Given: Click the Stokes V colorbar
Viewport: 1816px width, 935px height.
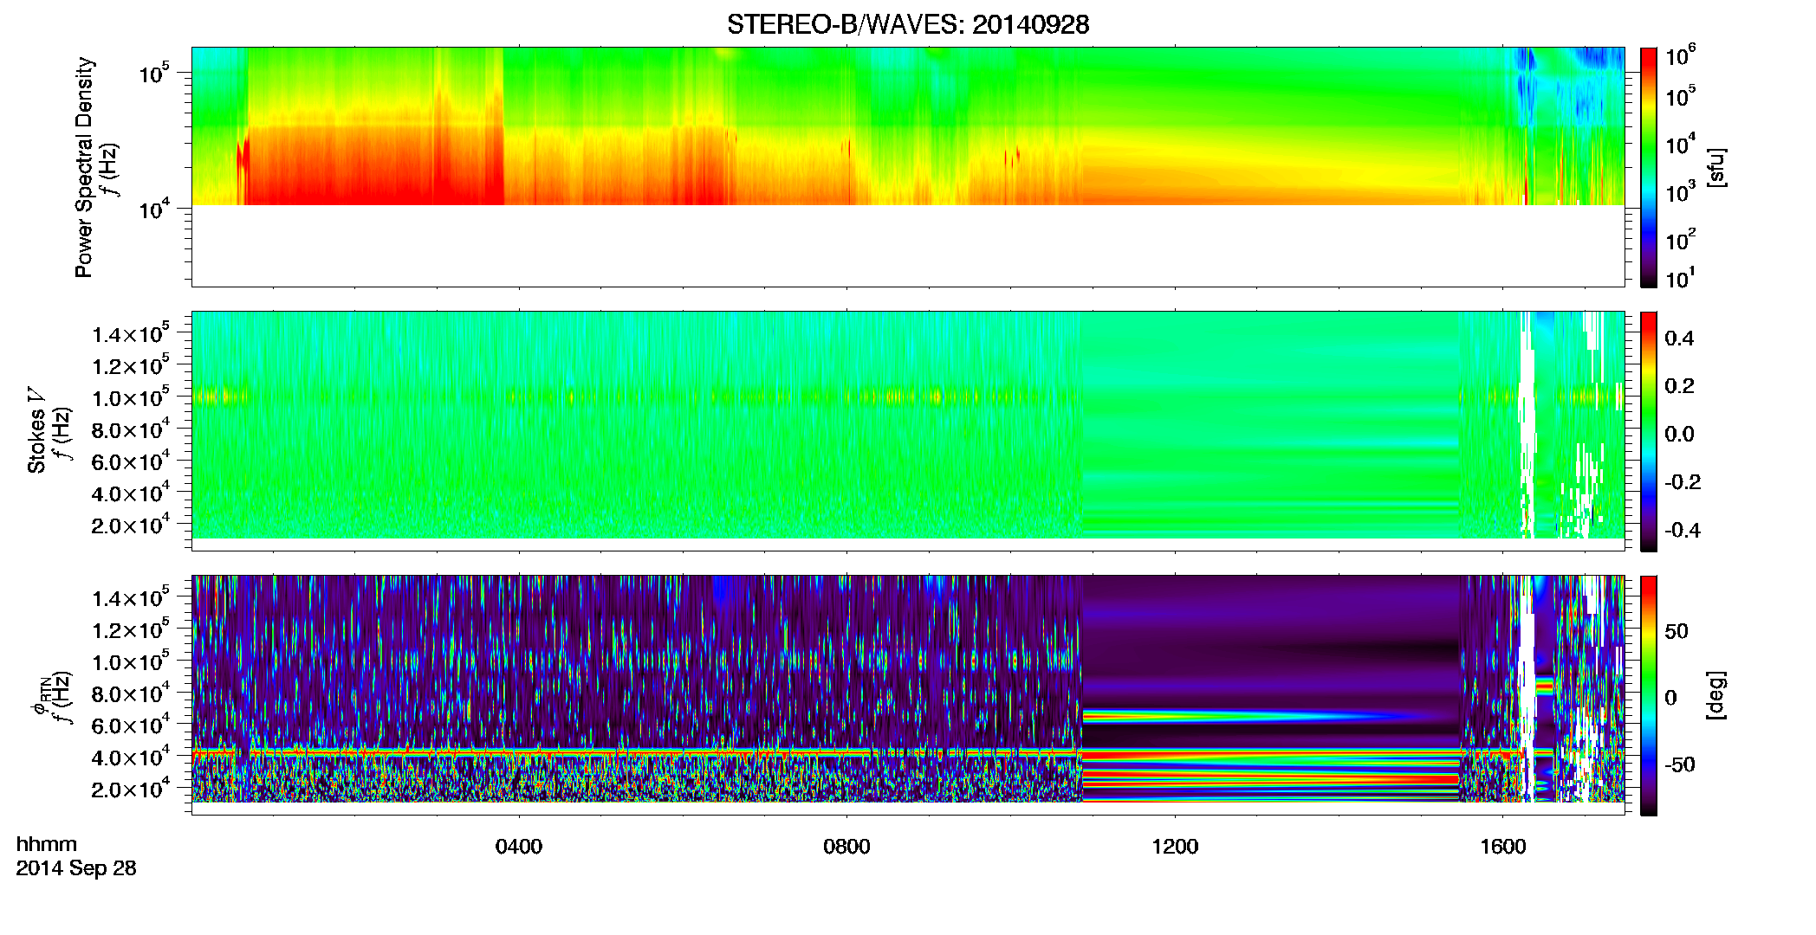Looking at the screenshot, I should (x=1648, y=431).
